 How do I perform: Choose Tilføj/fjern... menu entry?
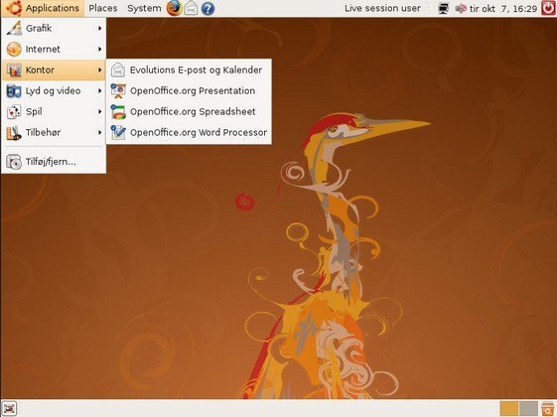click(54, 162)
